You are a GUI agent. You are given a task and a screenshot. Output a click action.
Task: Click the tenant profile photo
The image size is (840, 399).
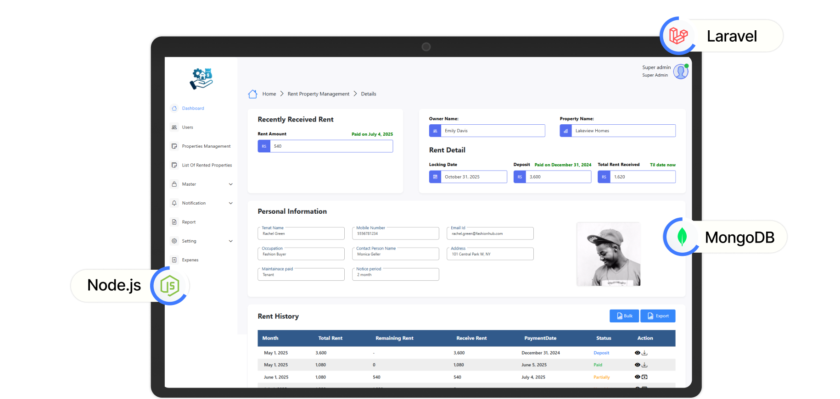click(x=608, y=254)
